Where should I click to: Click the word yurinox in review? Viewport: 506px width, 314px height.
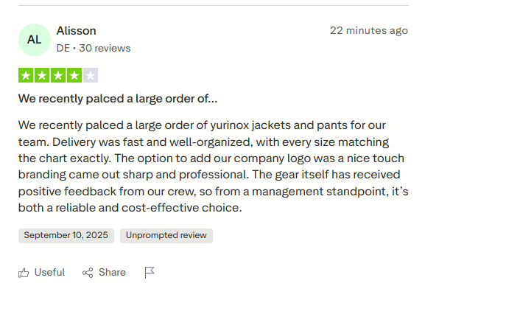click(230, 125)
